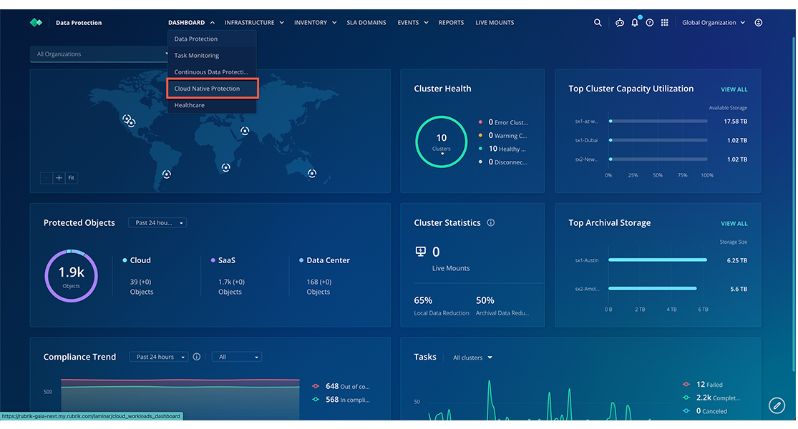
Task: Click the 65% Local Data Reduction stat
Action: [x=442, y=306]
